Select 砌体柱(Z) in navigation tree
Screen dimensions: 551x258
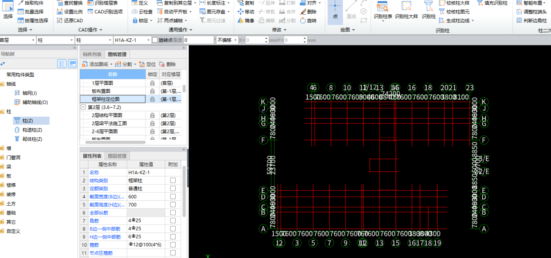pyautogui.click(x=28, y=139)
